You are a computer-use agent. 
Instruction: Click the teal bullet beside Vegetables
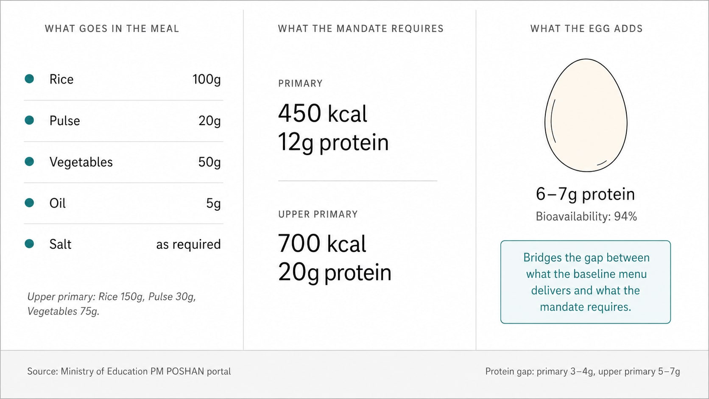pos(29,162)
